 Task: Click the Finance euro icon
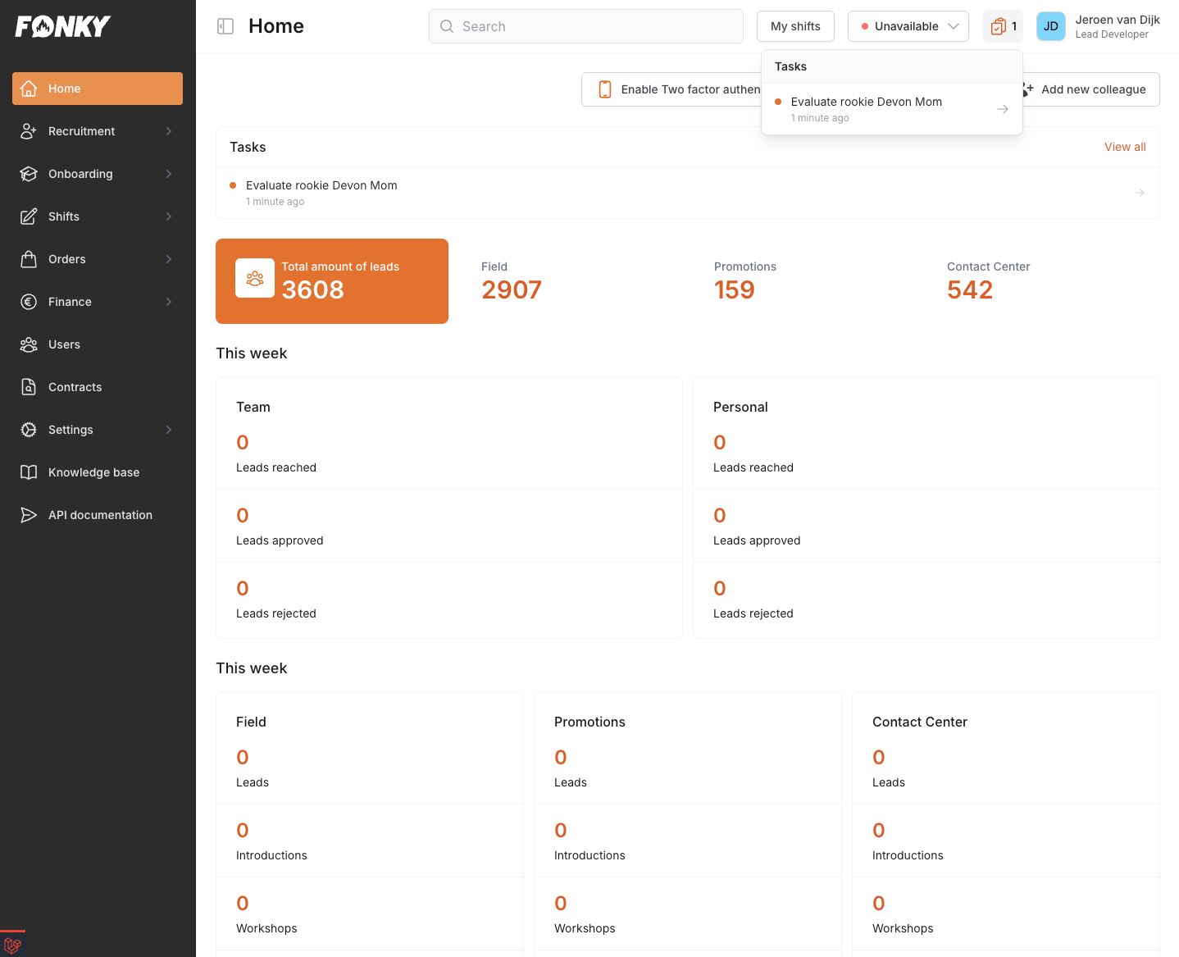(29, 301)
